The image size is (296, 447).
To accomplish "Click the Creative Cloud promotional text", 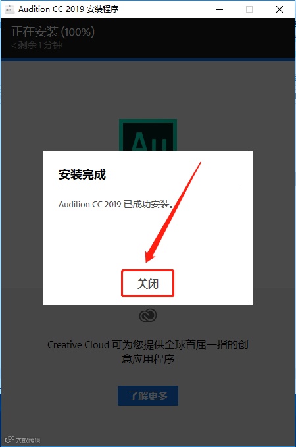I will [x=148, y=352].
